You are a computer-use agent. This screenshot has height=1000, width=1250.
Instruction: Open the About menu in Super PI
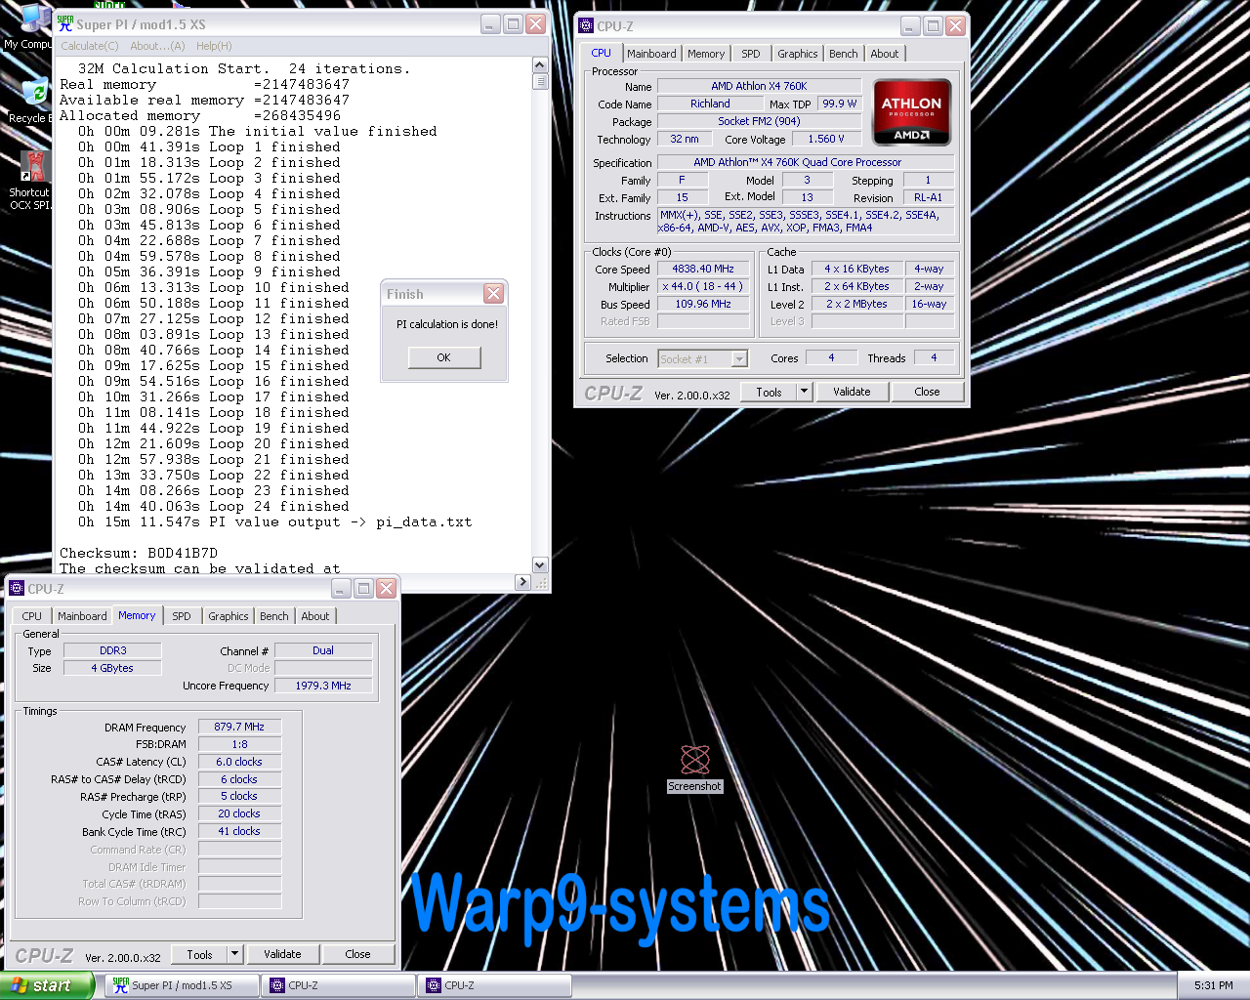157,46
